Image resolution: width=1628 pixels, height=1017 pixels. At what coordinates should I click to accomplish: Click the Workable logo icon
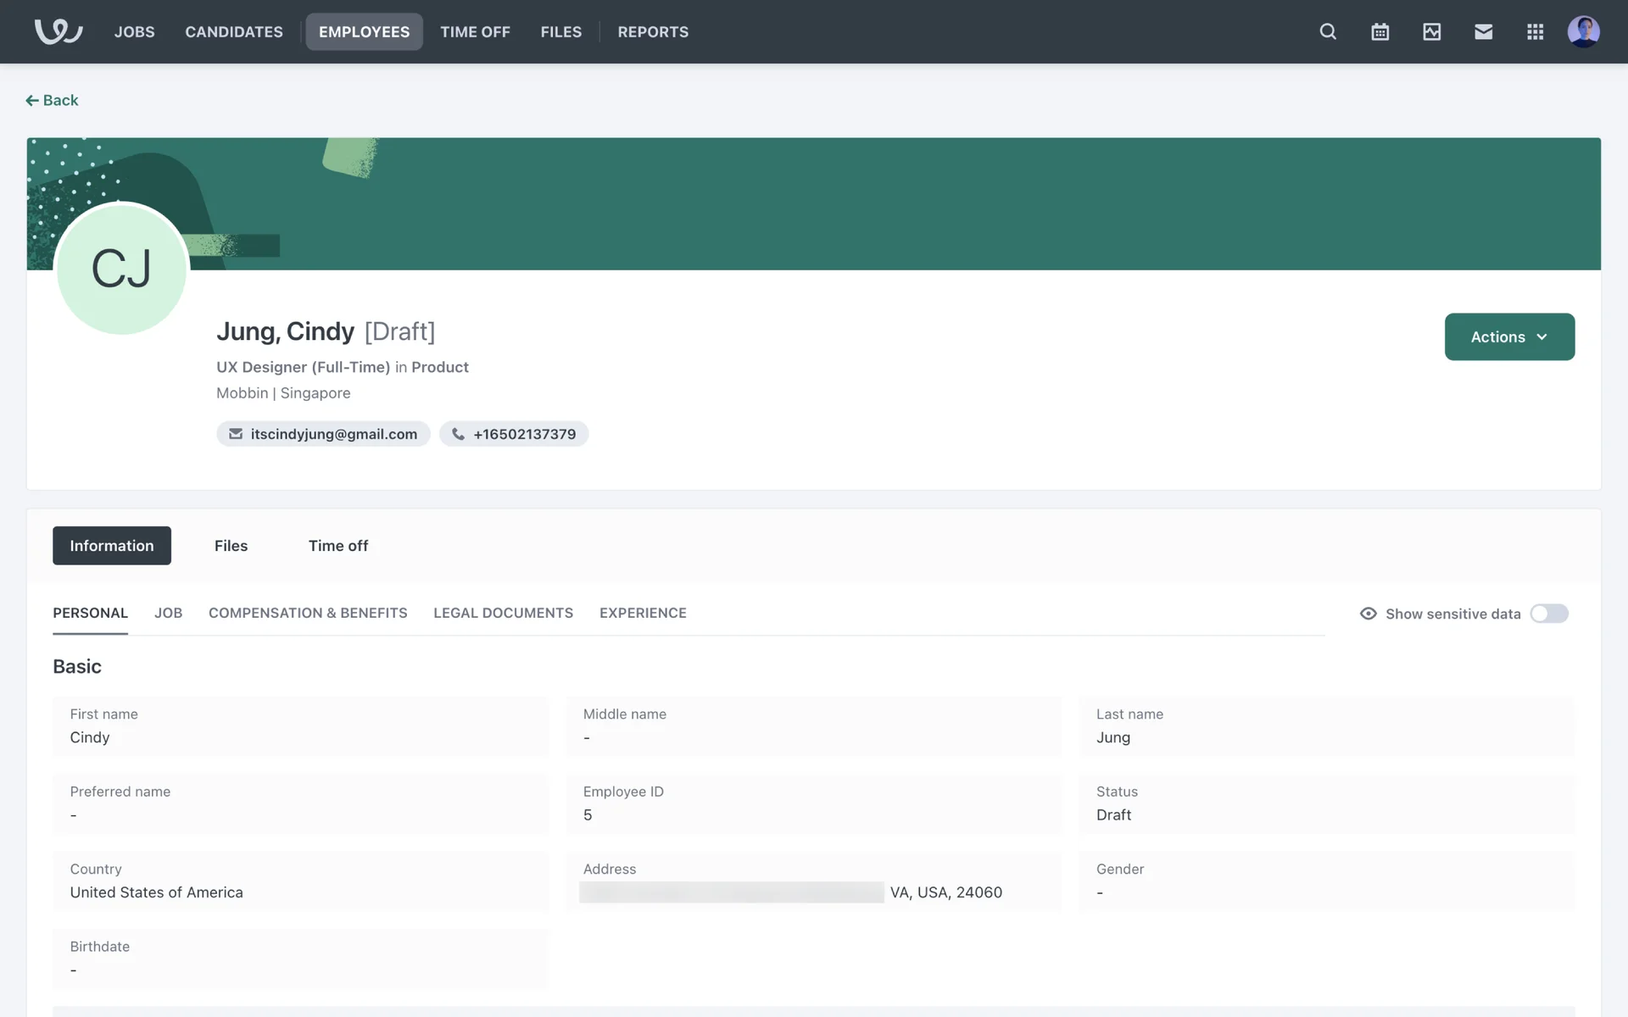point(58,31)
